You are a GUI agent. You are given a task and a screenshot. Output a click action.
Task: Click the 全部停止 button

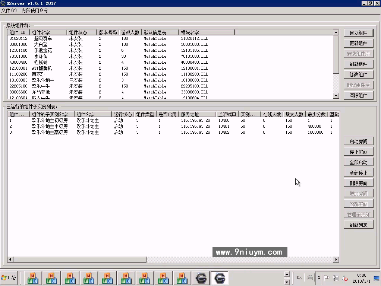pyautogui.click(x=358, y=173)
